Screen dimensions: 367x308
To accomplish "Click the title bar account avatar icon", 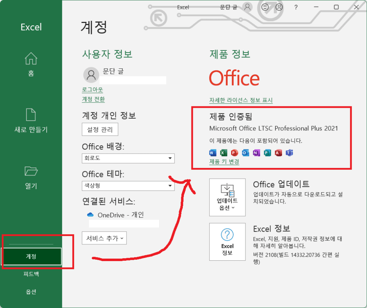I will tap(247, 7).
